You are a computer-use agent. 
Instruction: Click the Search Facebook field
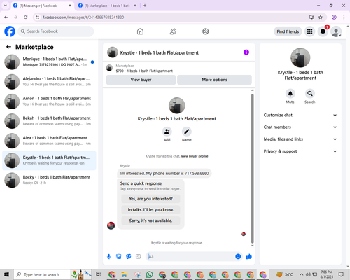(x=56, y=31)
